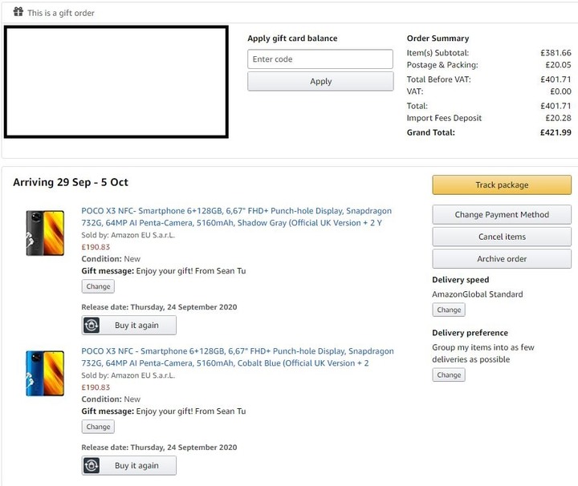Open Change Payment Method
Screen dimensions: 578x486
coord(501,215)
